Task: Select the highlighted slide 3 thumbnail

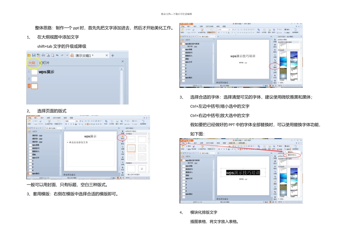Action: pos(34,86)
